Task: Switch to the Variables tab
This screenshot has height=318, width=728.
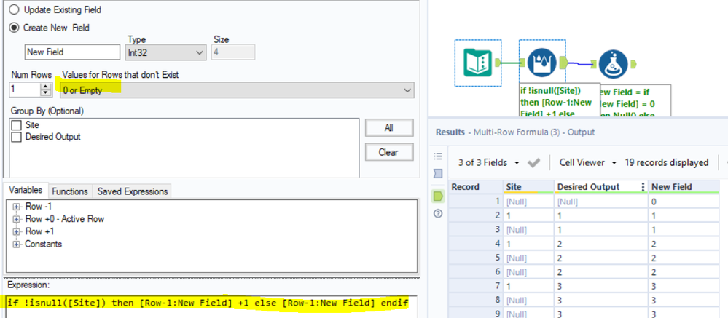Action: (x=26, y=191)
